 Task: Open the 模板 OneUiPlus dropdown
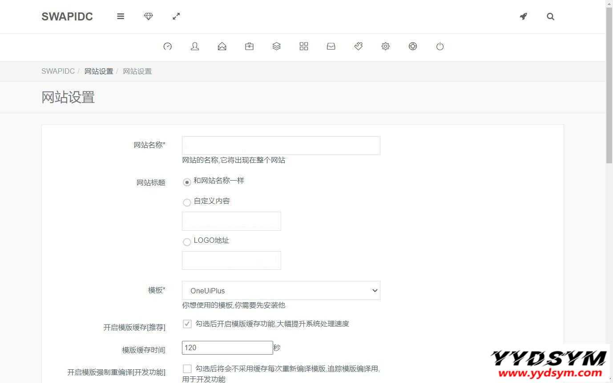[x=281, y=291]
